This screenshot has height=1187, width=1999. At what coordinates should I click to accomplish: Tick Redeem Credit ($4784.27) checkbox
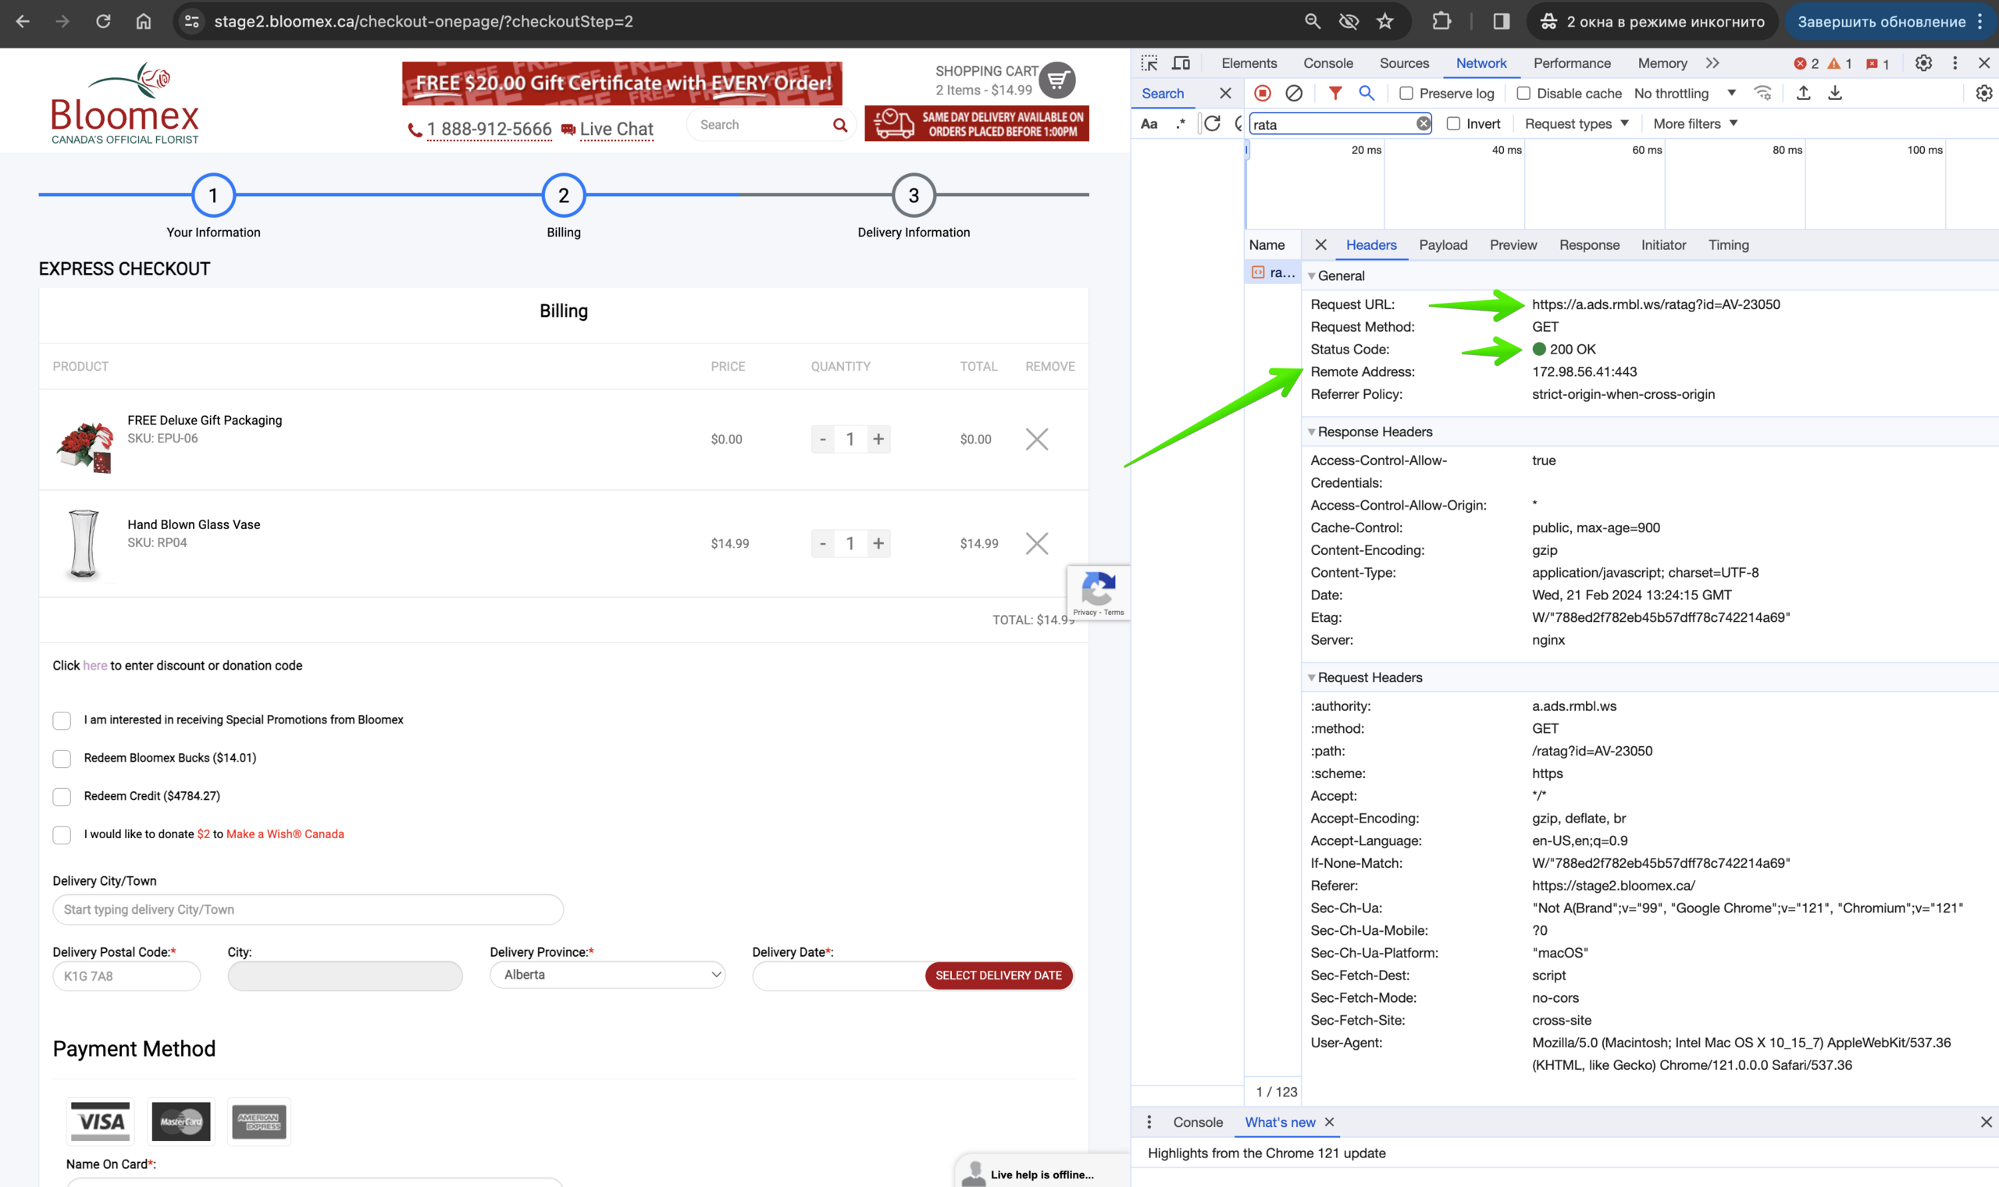point(62,797)
